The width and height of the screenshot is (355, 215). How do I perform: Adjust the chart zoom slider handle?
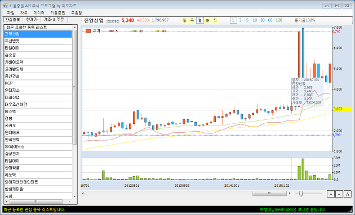pos(301,194)
